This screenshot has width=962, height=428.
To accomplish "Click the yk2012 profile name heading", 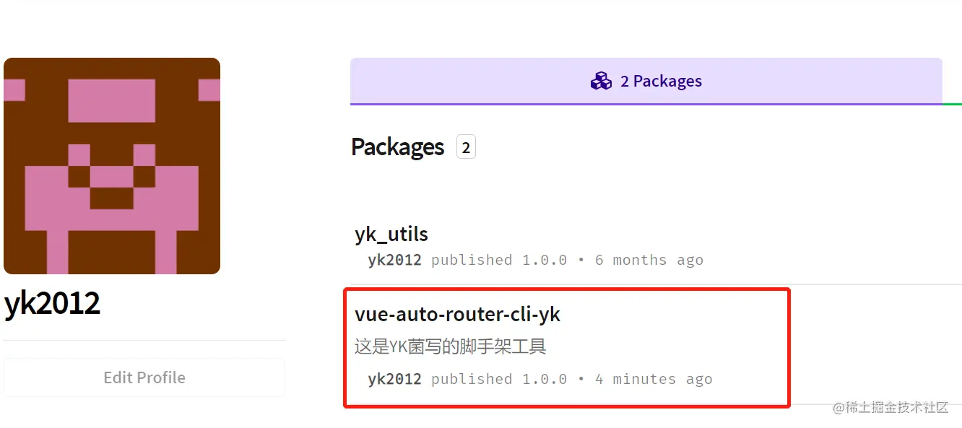I will pos(52,303).
